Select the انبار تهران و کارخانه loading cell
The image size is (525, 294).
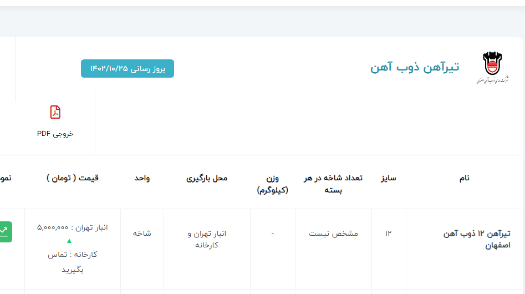[x=206, y=239]
